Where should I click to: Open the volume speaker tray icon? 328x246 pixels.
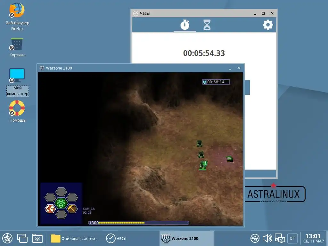267,238
